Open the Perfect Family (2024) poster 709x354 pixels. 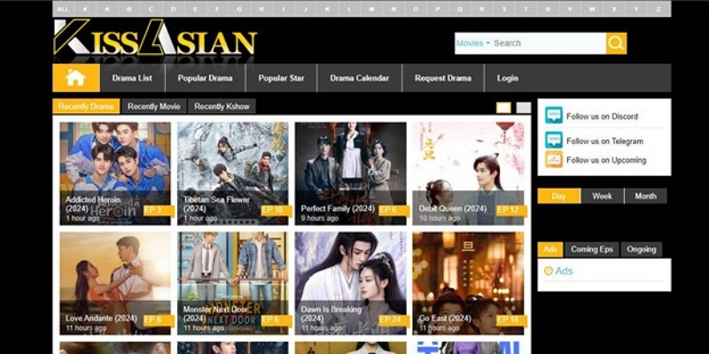[350, 173]
